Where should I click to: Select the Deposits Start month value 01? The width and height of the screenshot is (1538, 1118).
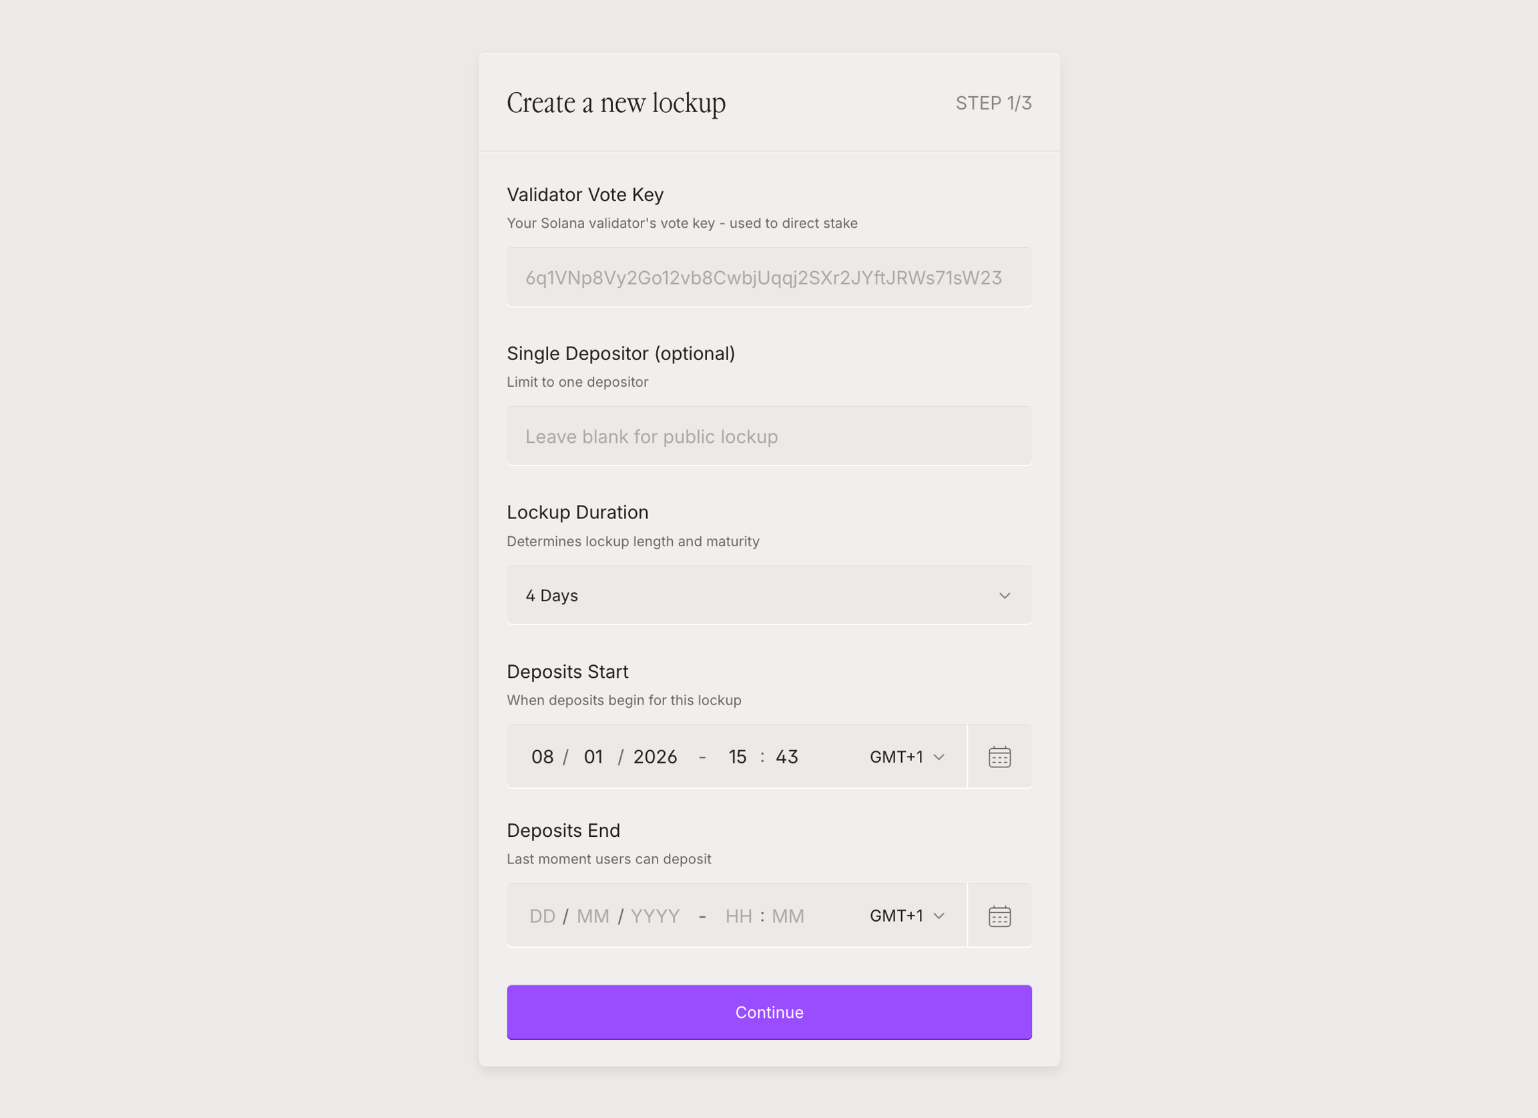[x=593, y=757]
